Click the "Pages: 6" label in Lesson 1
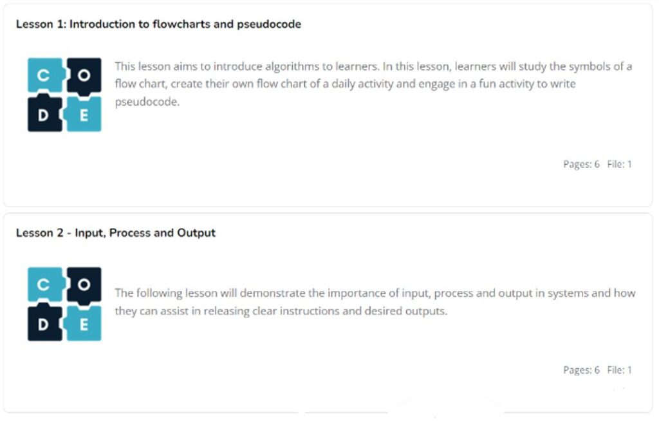 pos(581,164)
